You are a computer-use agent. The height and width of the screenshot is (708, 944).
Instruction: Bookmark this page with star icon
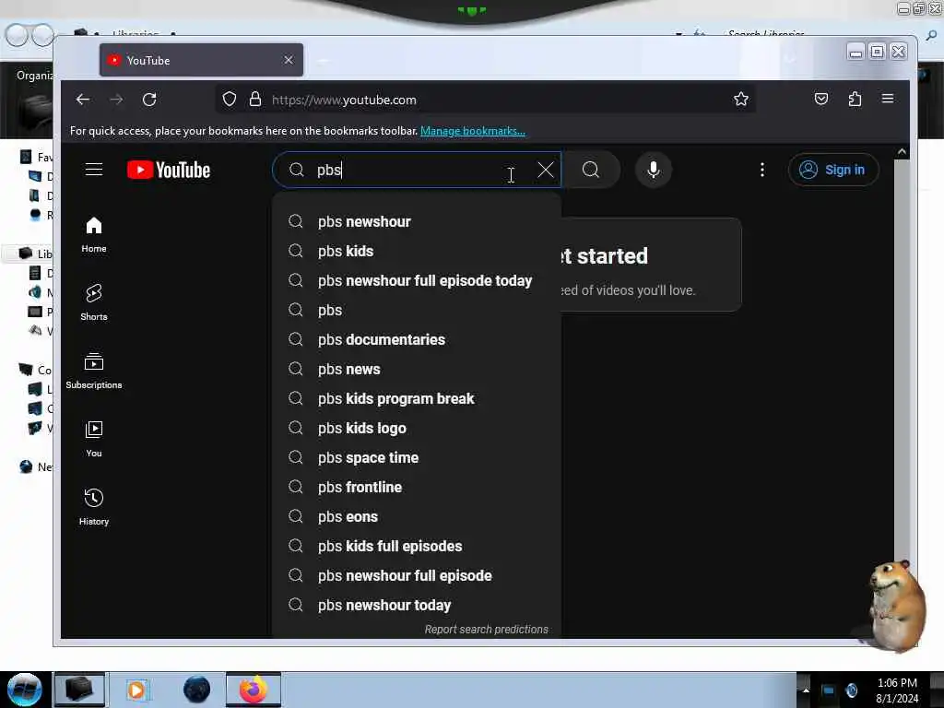[x=741, y=100]
